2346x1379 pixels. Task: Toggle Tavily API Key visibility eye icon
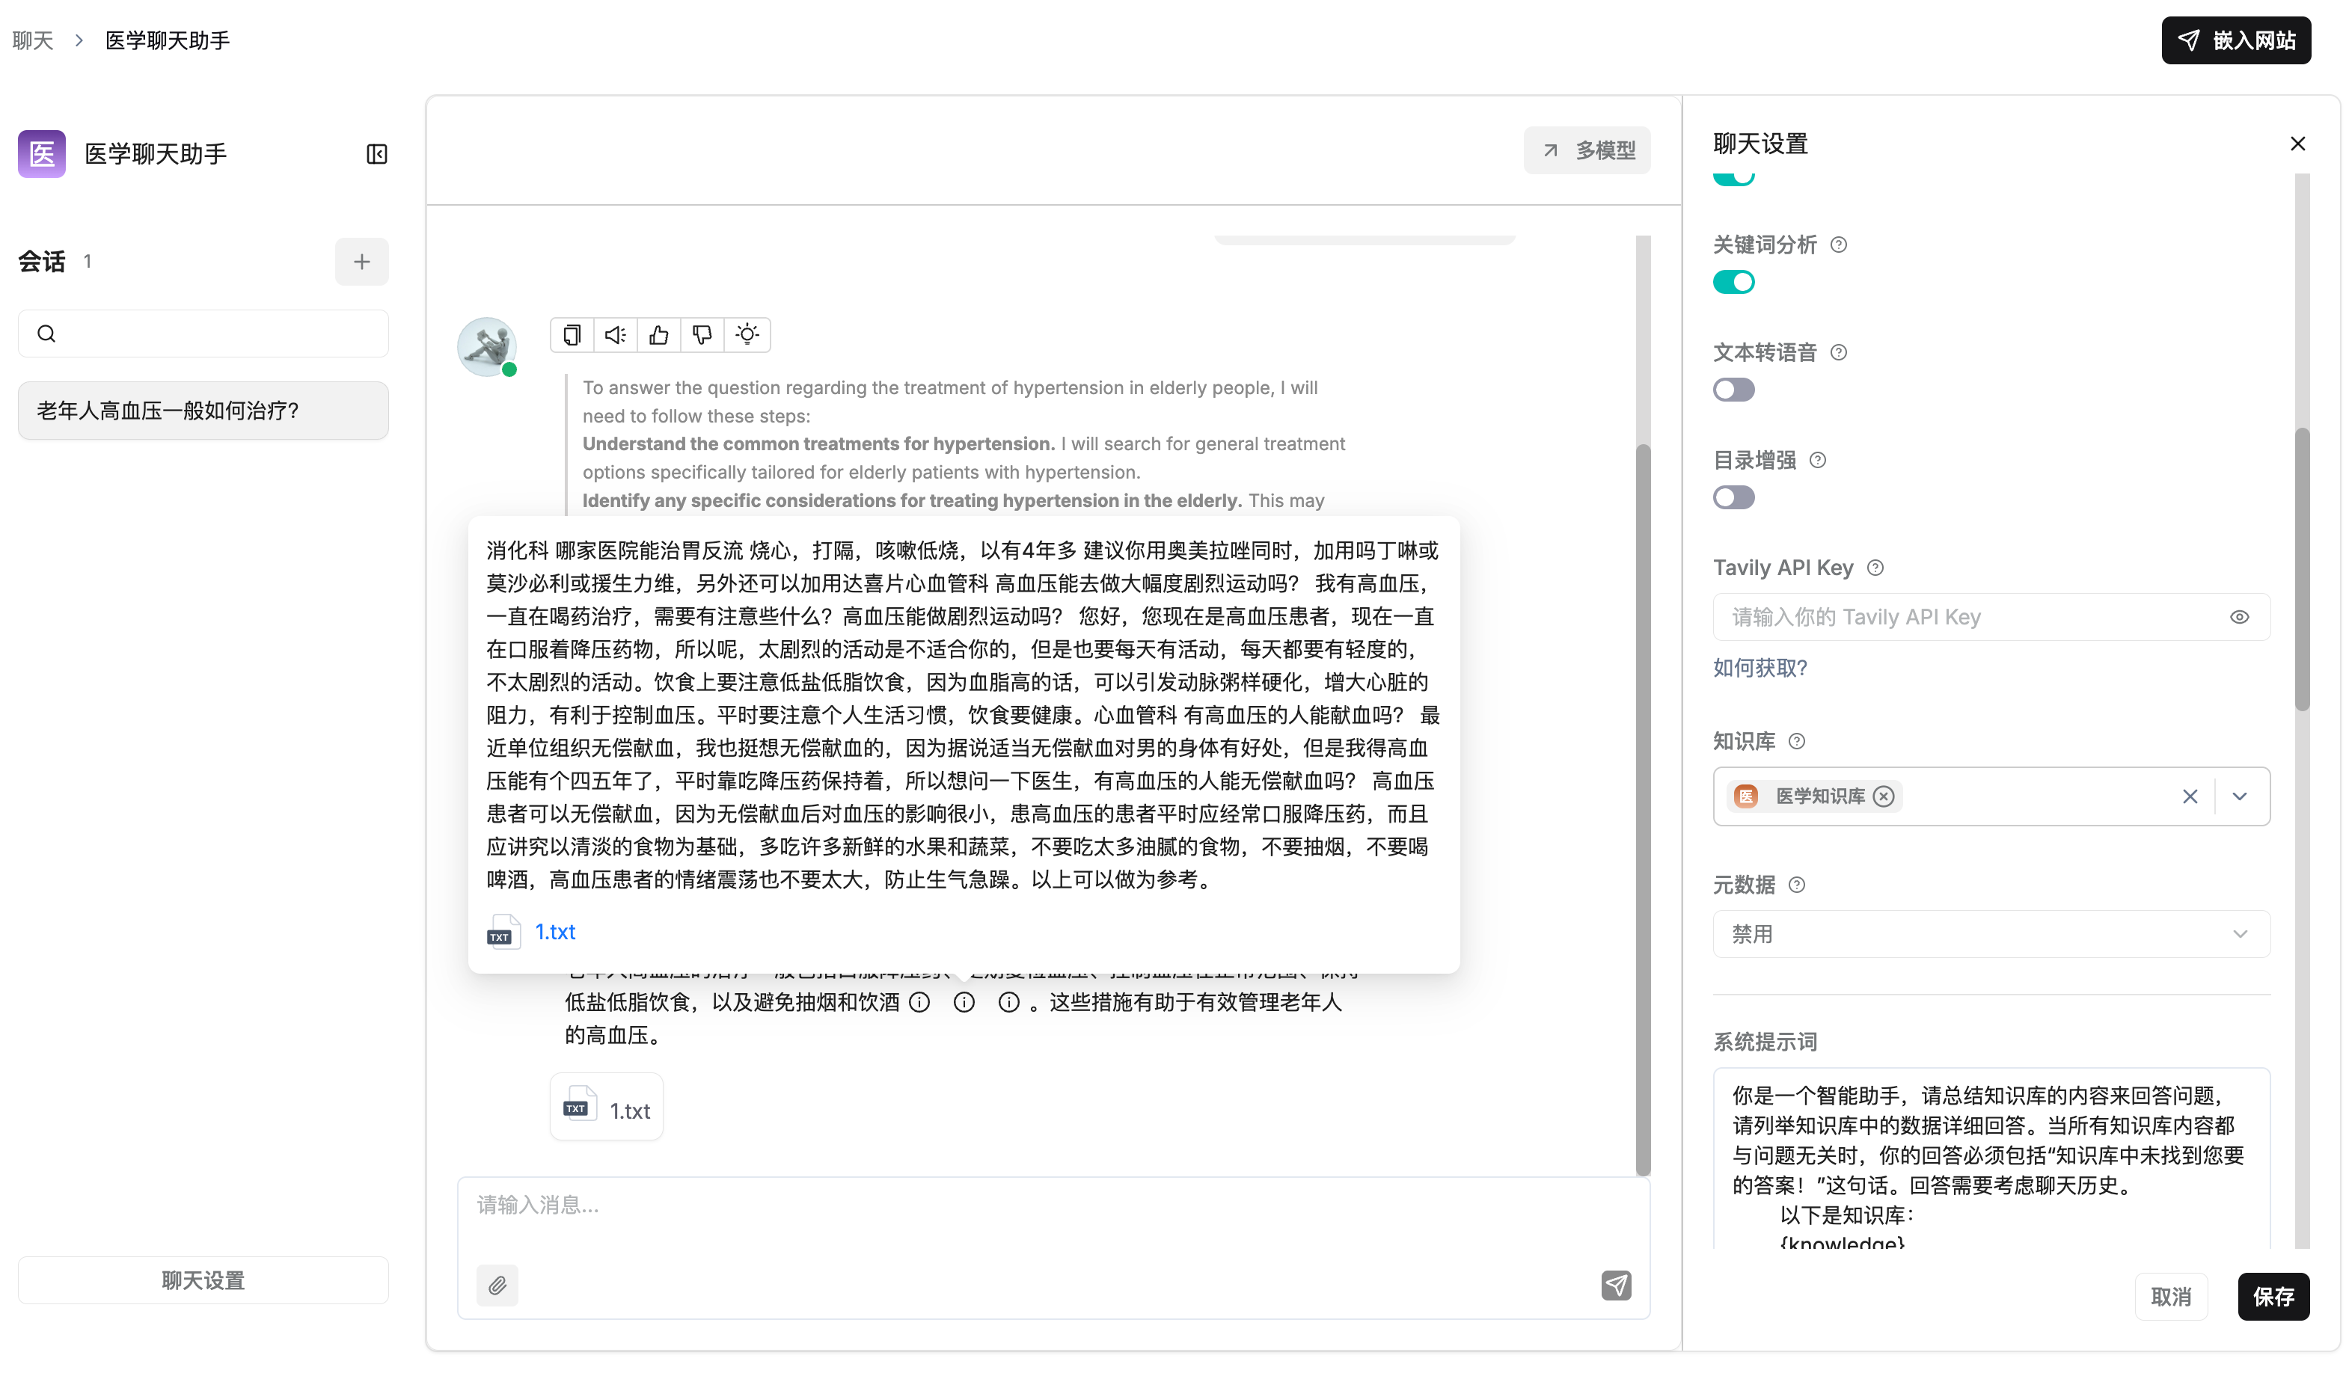[2240, 616]
